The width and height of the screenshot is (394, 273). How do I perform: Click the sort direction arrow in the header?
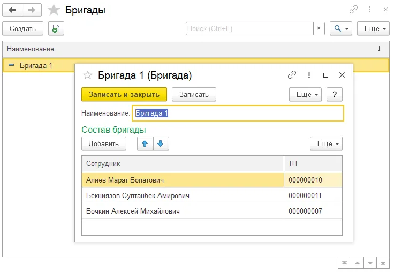pyautogui.click(x=379, y=49)
